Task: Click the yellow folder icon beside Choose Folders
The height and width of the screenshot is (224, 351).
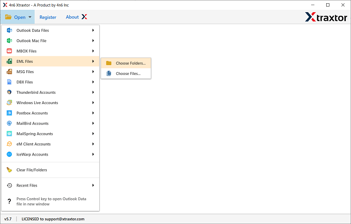Action: click(x=109, y=63)
